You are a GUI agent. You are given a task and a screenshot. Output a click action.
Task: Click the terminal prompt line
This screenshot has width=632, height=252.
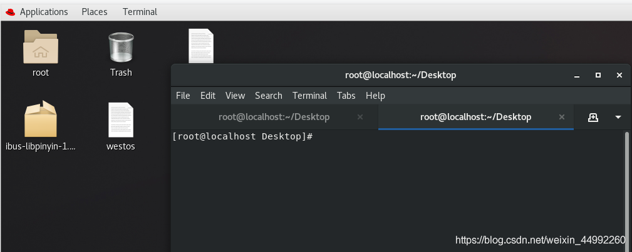pyautogui.click(x=242, y=136)
